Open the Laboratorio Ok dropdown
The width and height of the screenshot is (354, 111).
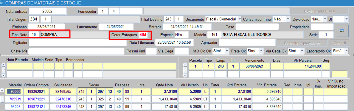347,51
